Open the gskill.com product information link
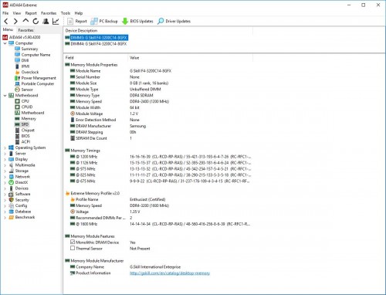The width and height of the screenshot is (386, 295). (x=170, y=273)
